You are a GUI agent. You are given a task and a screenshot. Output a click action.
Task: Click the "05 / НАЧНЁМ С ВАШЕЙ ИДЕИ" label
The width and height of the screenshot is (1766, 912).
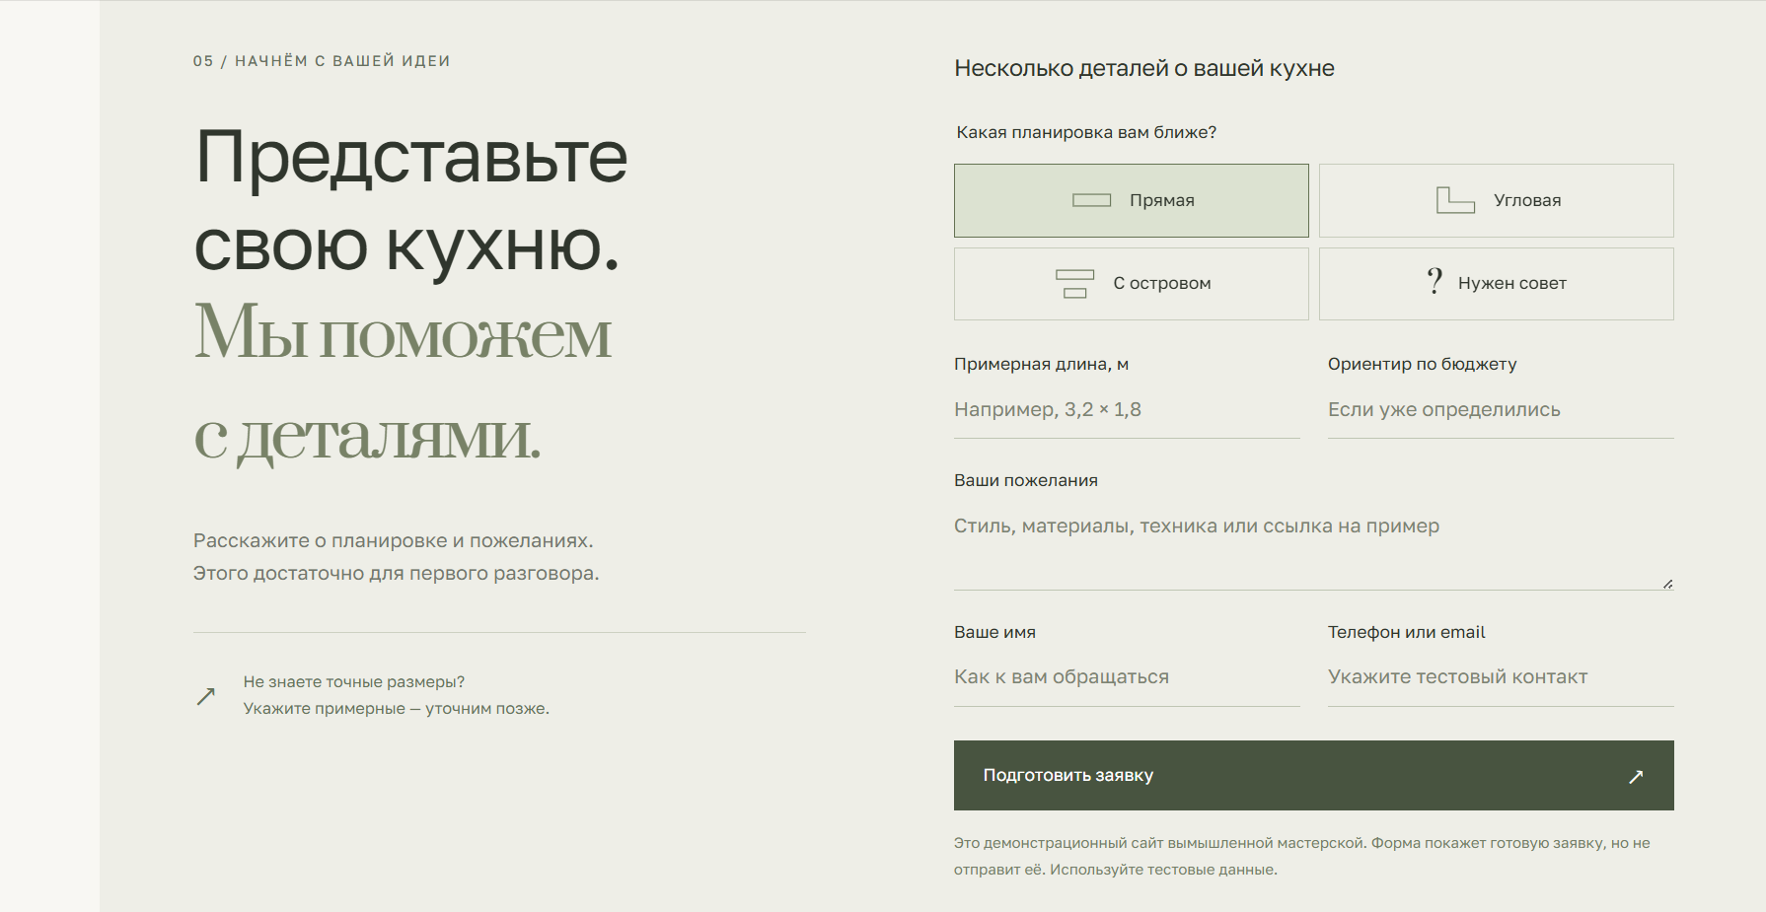(322, 61)
